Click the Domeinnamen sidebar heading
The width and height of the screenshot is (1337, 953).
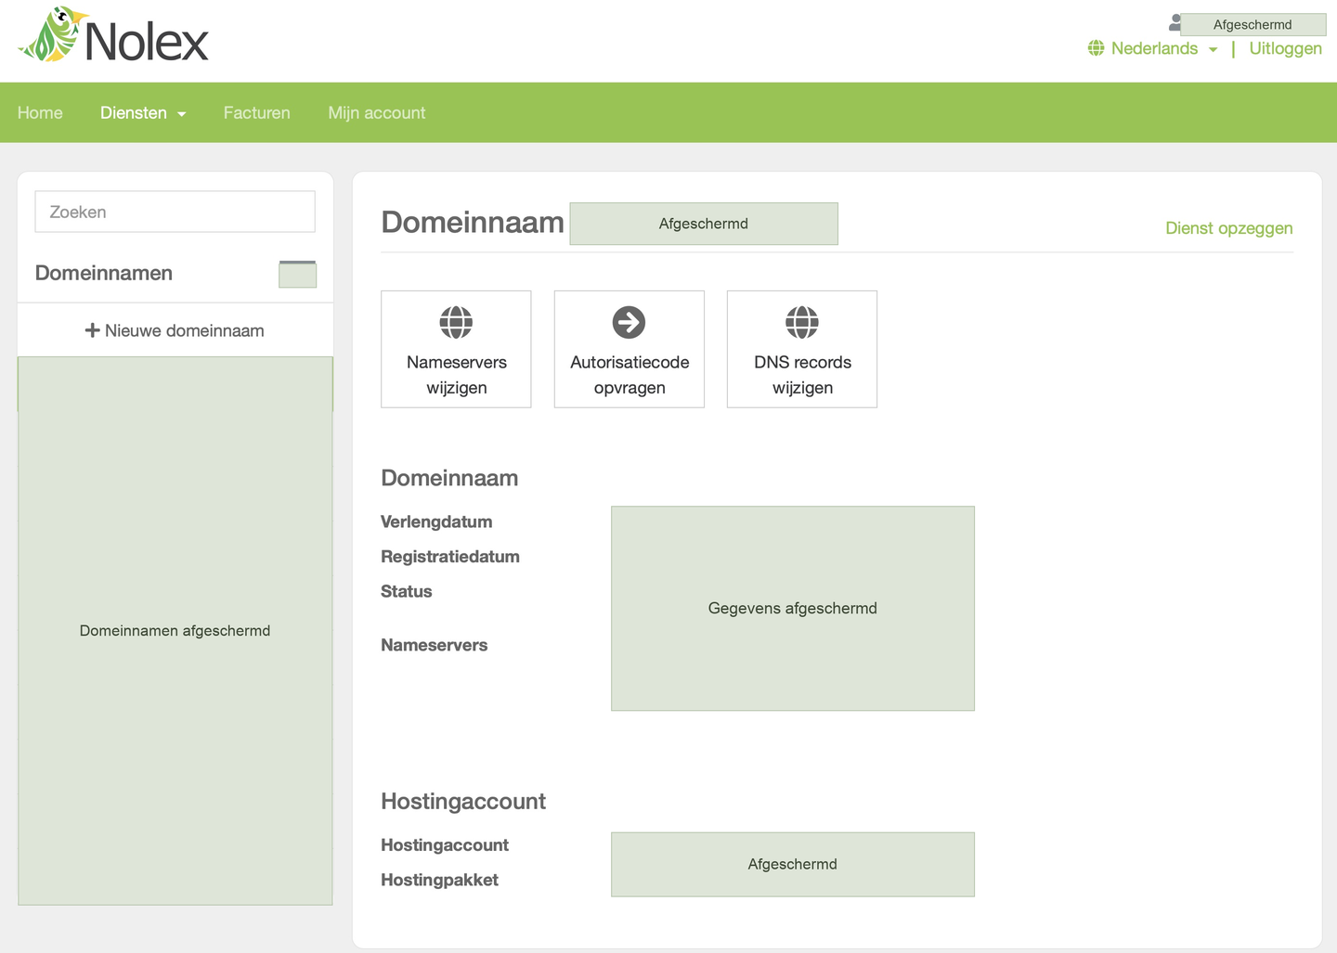(x=104, y=273)
